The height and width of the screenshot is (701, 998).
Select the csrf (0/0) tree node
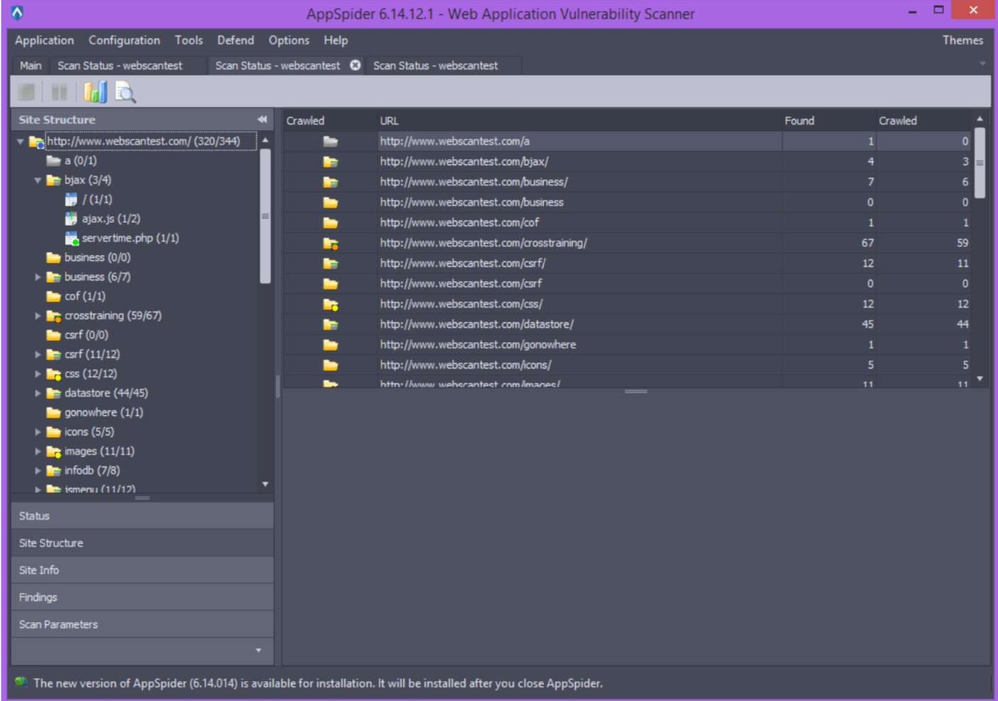point(86,335)
